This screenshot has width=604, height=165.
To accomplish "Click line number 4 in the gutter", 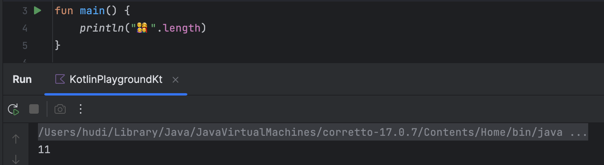I will [25, 28].
